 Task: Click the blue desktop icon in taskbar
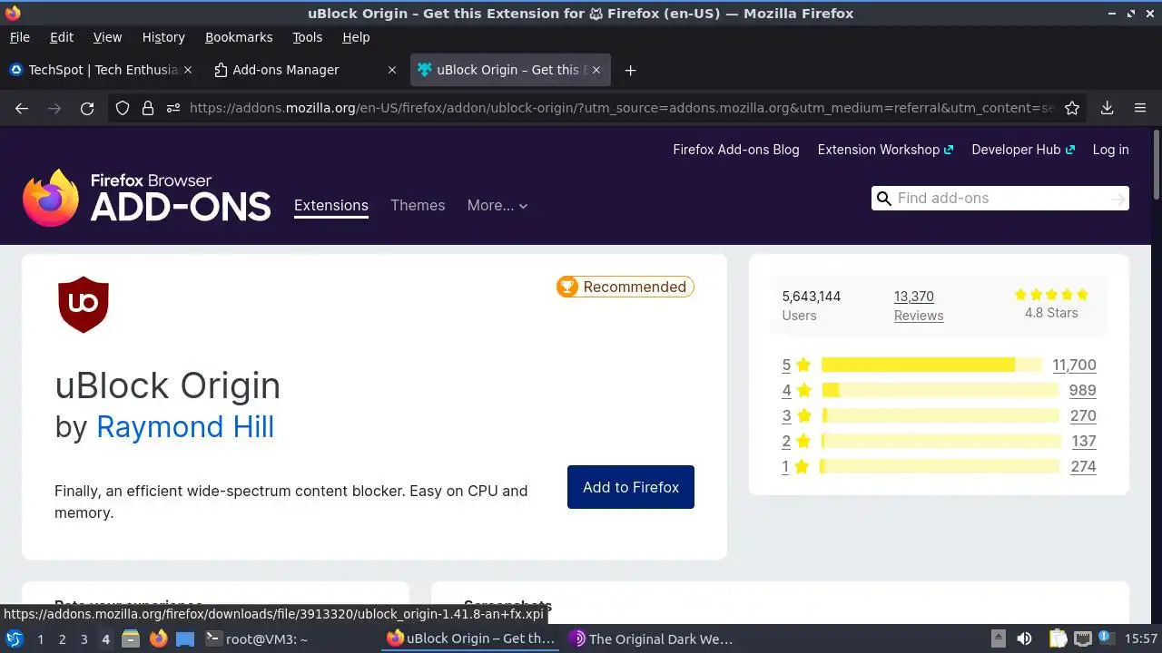click(185, 638)
